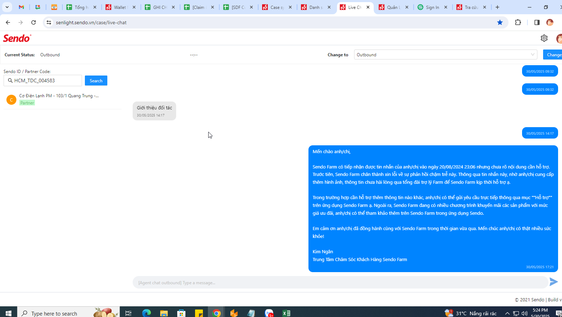Click the Mến chào anh/chị greeting line
The width and height of the screenshot is (562, 317).
(332, 151)
